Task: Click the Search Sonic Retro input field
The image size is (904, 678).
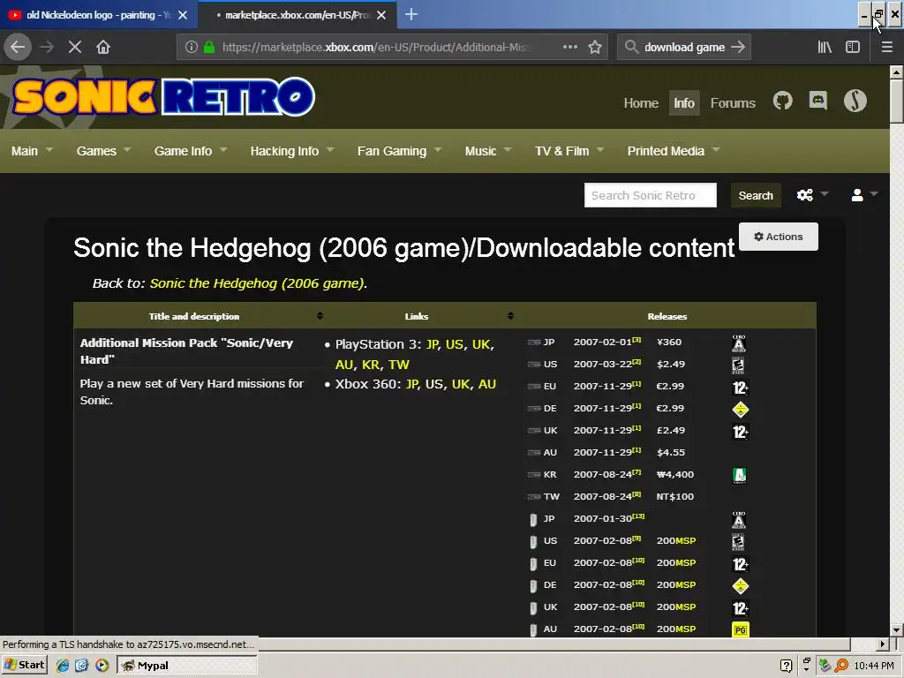Action: pos(651,195)
